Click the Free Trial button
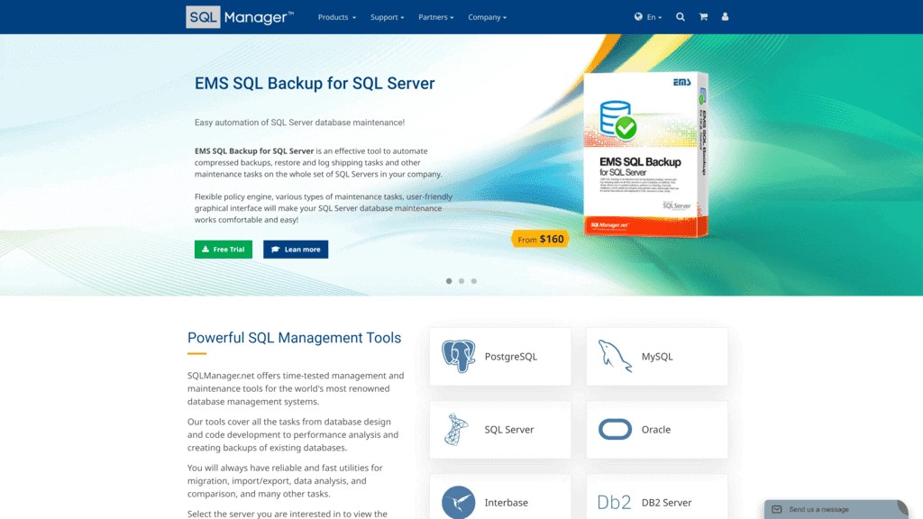Image resolution: width=923 pixels, height=519 pixels. coord(224,249)
